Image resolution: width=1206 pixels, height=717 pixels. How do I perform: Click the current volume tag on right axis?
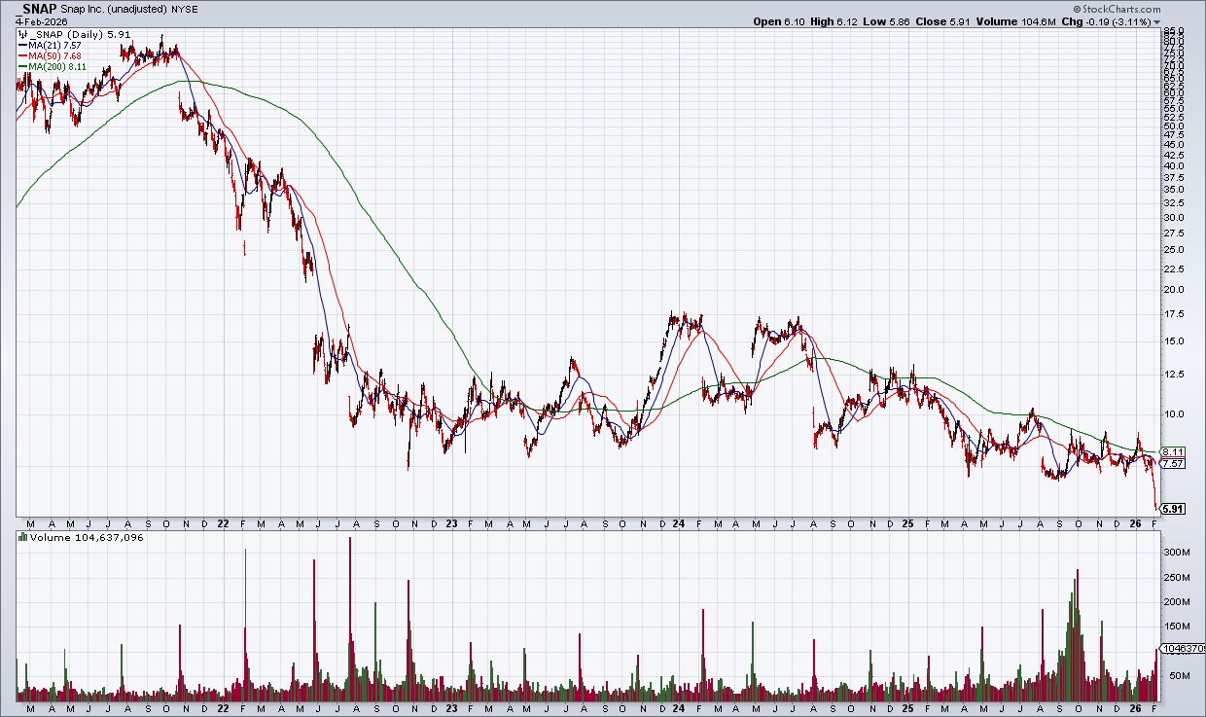(1183, 648)
